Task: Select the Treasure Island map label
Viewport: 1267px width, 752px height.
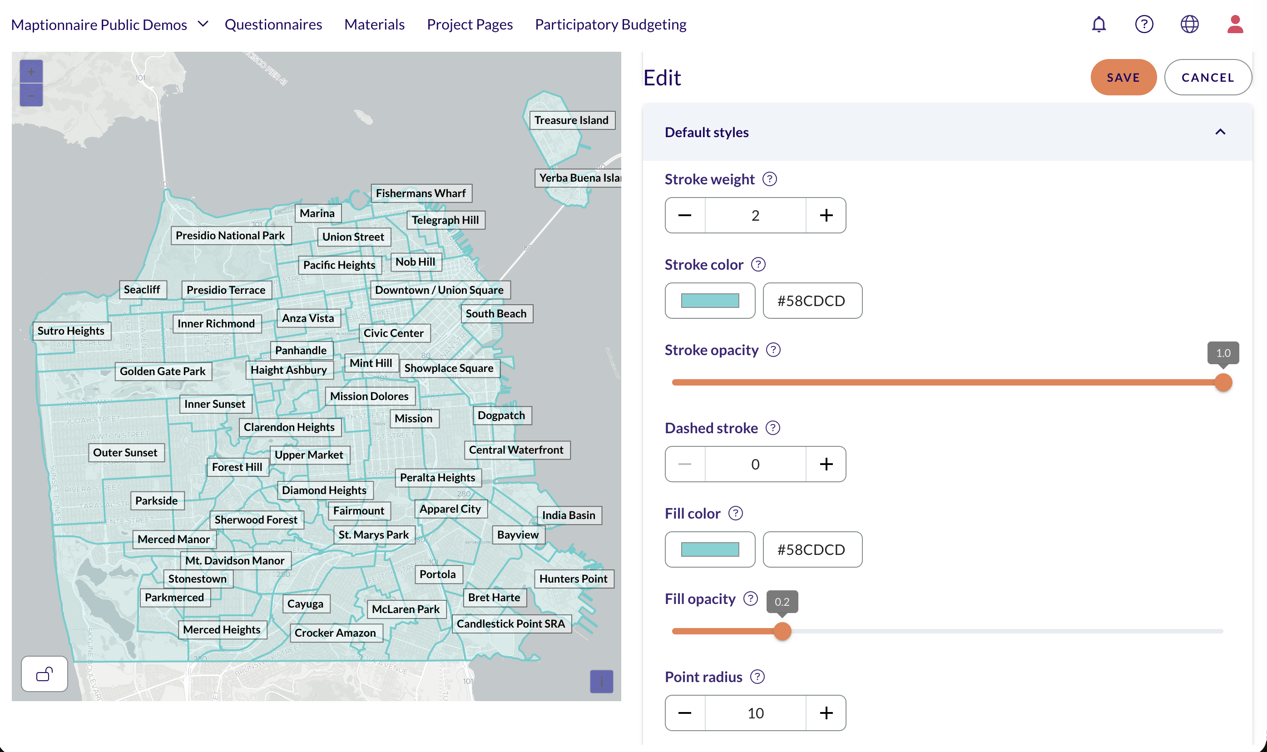Action: pyautogui.click(x=572, y=121)
